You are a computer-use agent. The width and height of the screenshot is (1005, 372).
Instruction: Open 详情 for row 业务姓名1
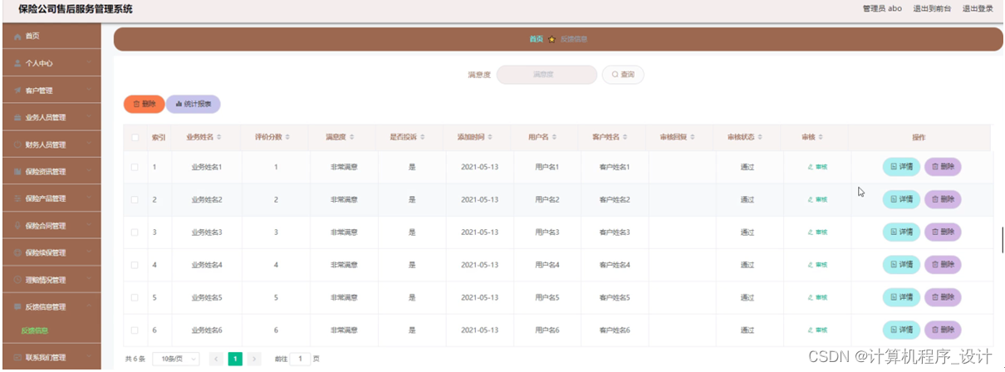click(x=901, y=167)
